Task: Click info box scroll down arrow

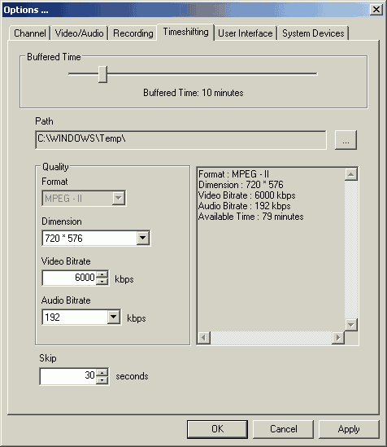Action: (351, 325)
